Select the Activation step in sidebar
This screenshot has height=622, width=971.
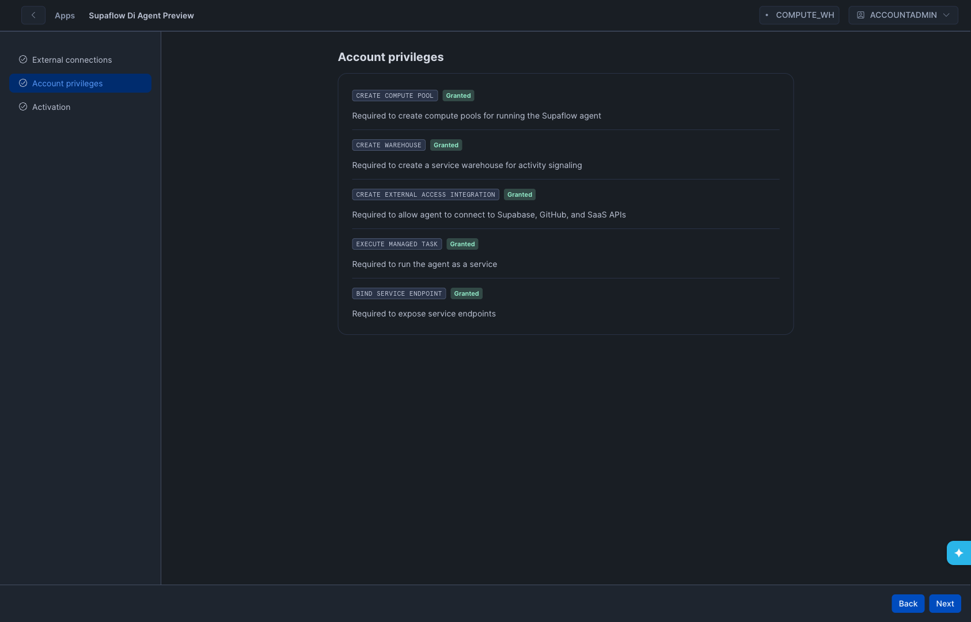click(x=51, y=107)
